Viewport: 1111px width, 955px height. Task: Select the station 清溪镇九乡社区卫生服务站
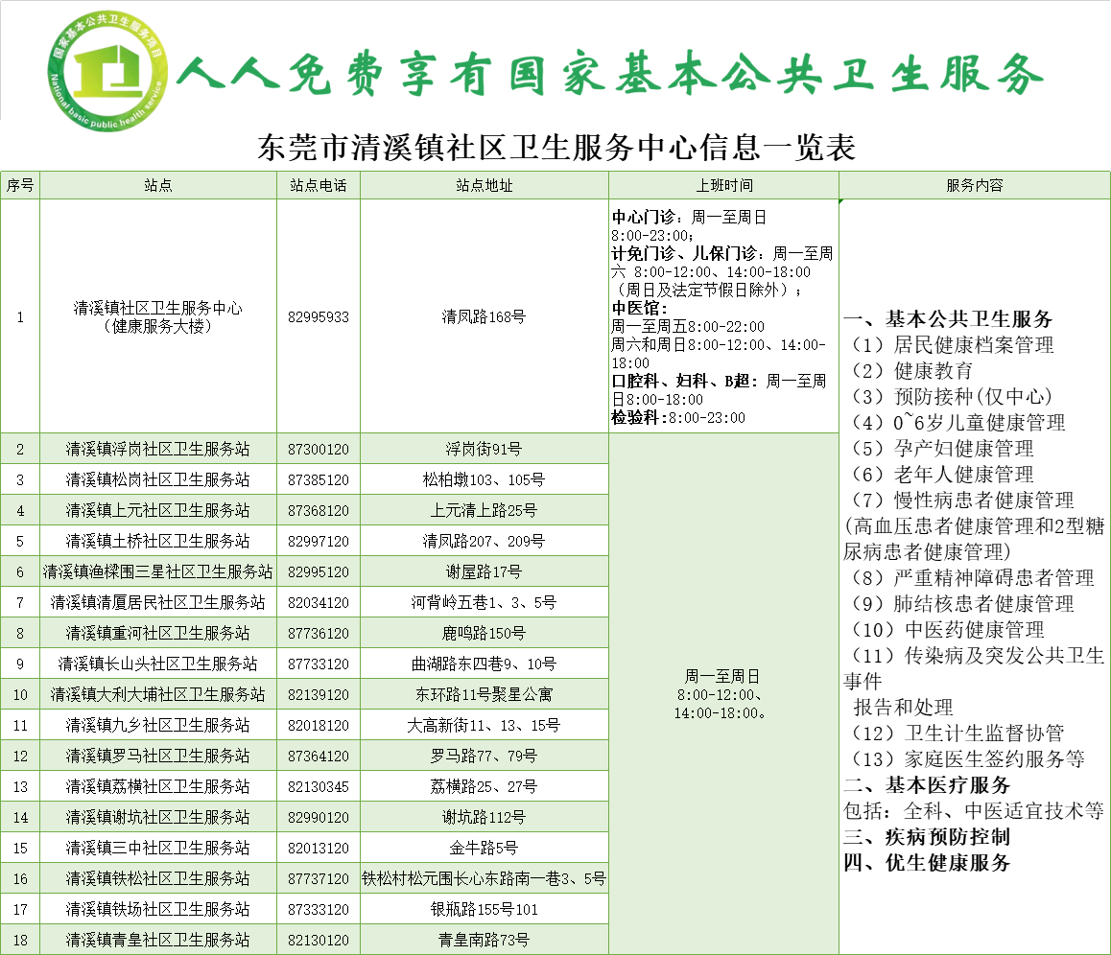point(158,725)
